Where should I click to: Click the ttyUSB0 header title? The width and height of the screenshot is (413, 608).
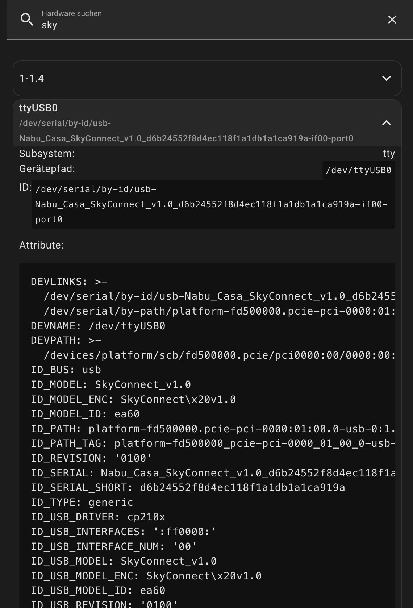(x=38, y=108)
